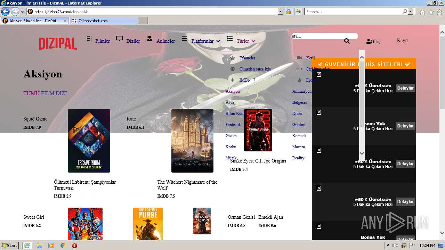
Task: Open the Chrome icon in taskbar
Action: pos(63,245)
